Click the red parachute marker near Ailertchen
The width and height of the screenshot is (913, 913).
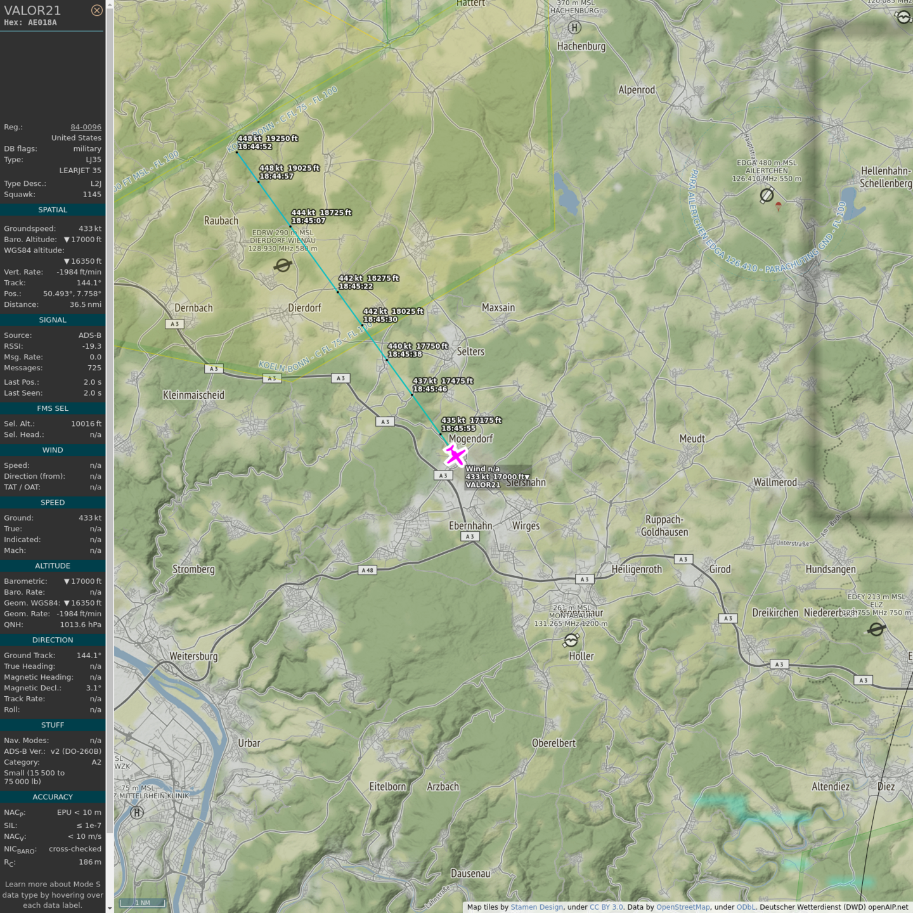pos(779,205)
